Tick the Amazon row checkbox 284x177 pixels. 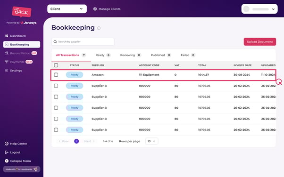(x=56, y=75)
